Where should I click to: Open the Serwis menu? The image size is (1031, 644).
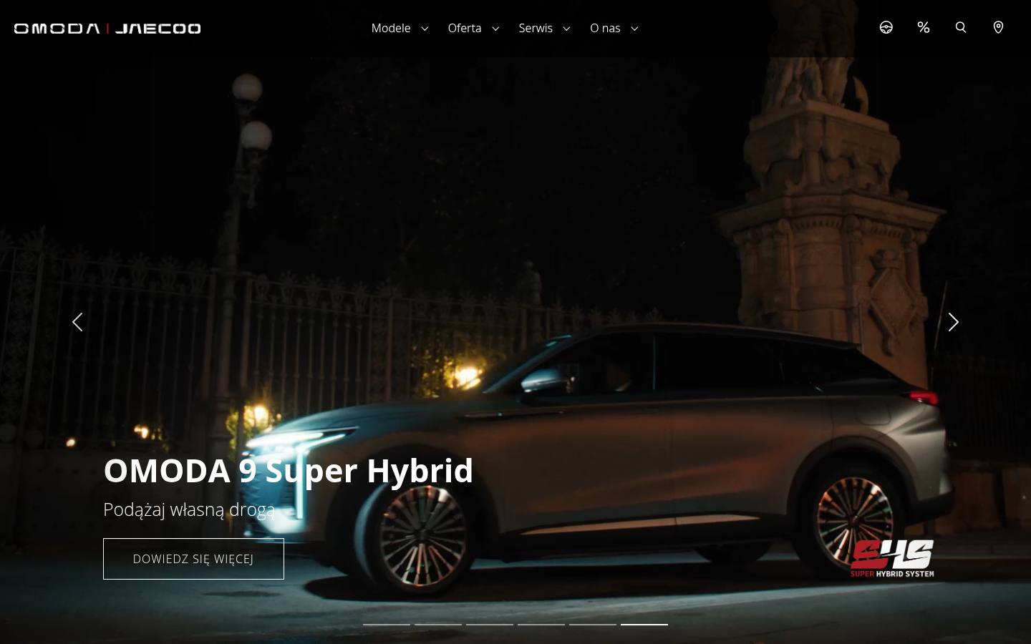click(x=536, y=28)
